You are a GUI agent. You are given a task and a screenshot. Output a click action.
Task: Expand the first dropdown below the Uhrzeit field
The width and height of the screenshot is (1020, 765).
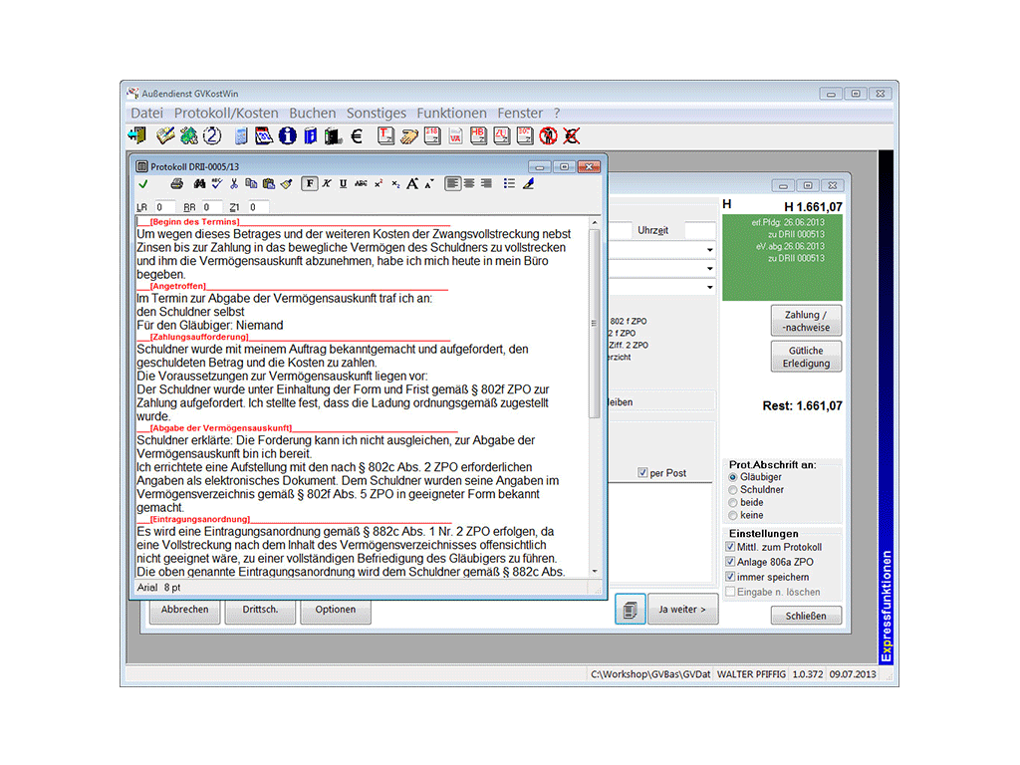[x=709, y=249]
